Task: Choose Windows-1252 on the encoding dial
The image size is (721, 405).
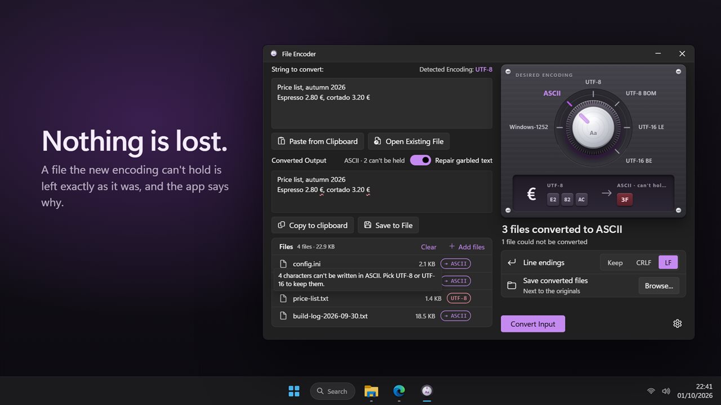Action: click(x=528, y=127)
